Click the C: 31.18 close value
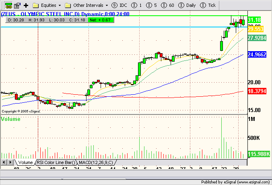 pos(77,20)
